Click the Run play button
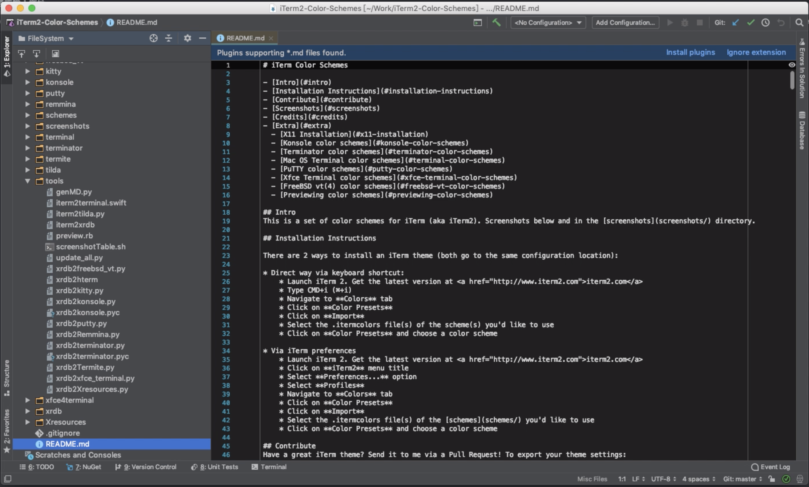This screenshot has width=809, height=487. pos(670,23)
